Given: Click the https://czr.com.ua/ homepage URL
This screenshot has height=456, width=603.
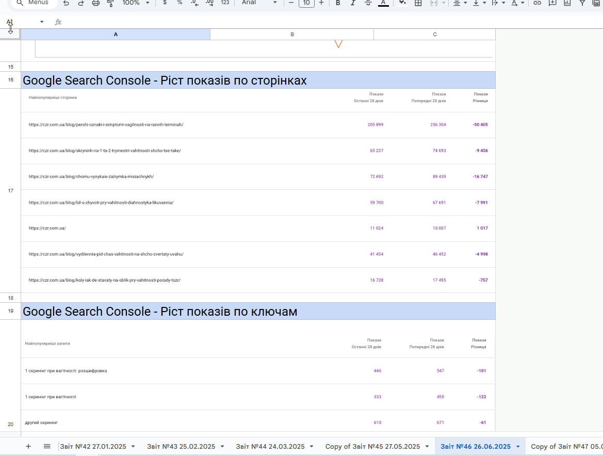Looking at the screenshot, I should 47,228.
